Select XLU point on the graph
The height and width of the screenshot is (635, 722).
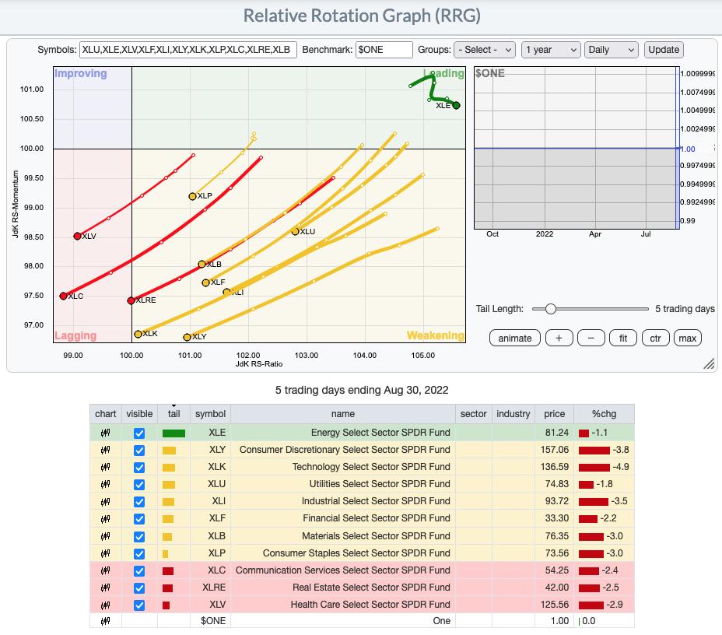(295, 232)
